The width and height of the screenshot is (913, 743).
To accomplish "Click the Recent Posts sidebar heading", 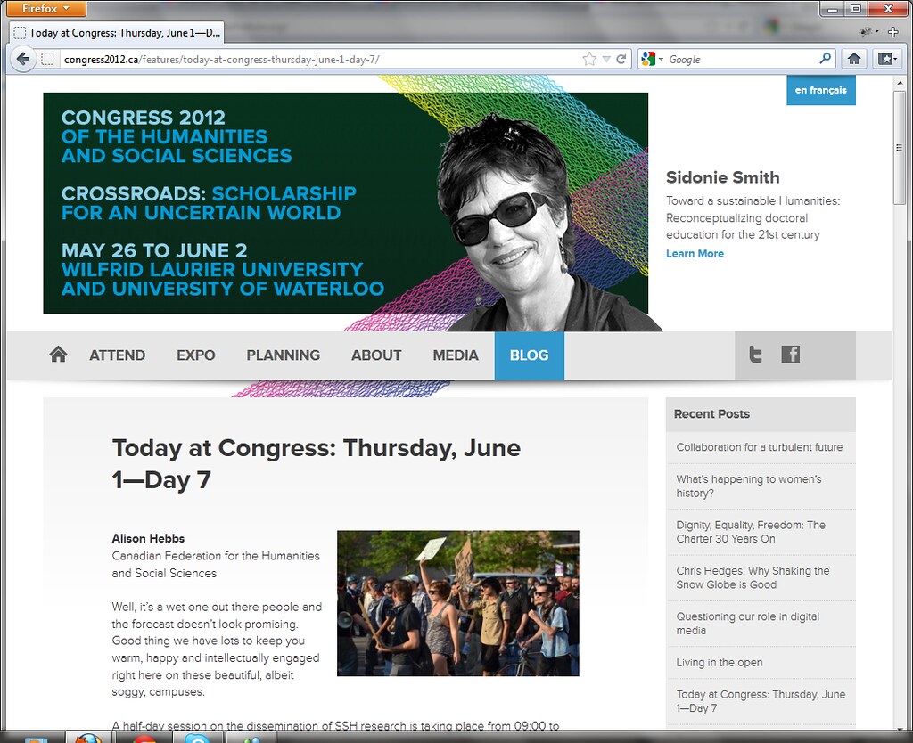I will pos(711,414).
